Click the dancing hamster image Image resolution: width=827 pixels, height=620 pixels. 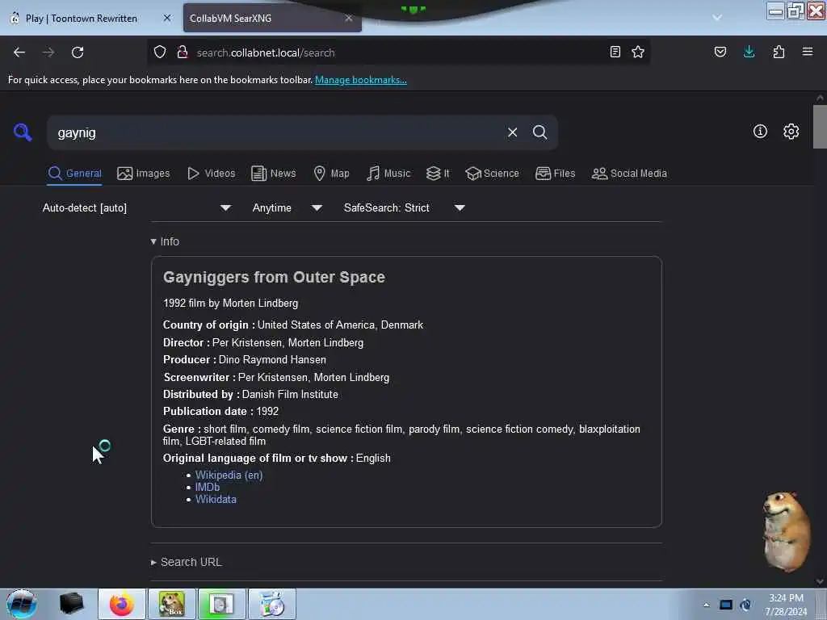785,531
